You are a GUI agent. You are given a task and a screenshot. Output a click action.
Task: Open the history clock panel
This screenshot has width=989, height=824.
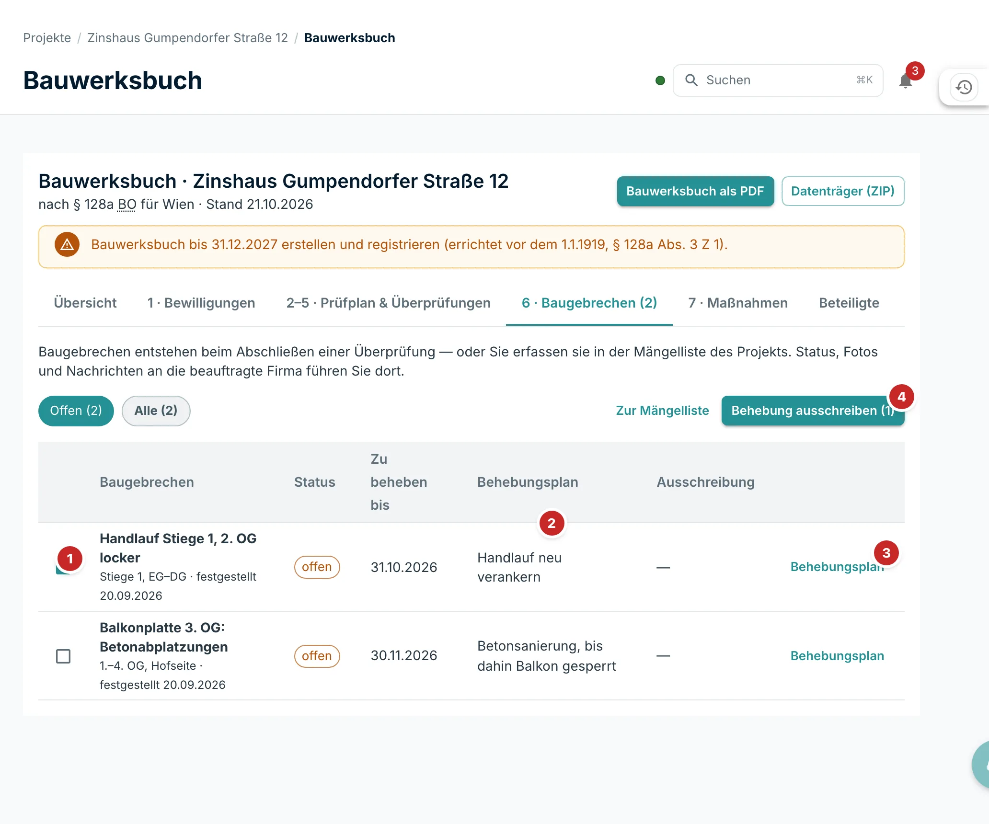click(x=964, y=87)
